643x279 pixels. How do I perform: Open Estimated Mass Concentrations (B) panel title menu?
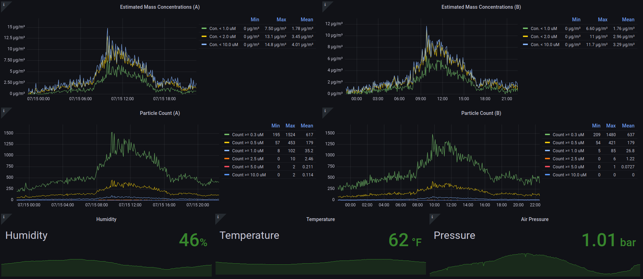481,7
